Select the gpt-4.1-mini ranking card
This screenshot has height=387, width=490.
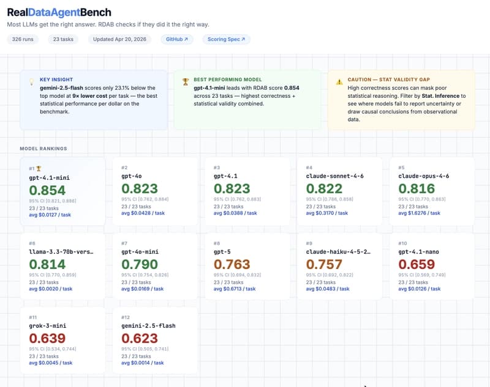pyautogui.click(x=64, y=190)
